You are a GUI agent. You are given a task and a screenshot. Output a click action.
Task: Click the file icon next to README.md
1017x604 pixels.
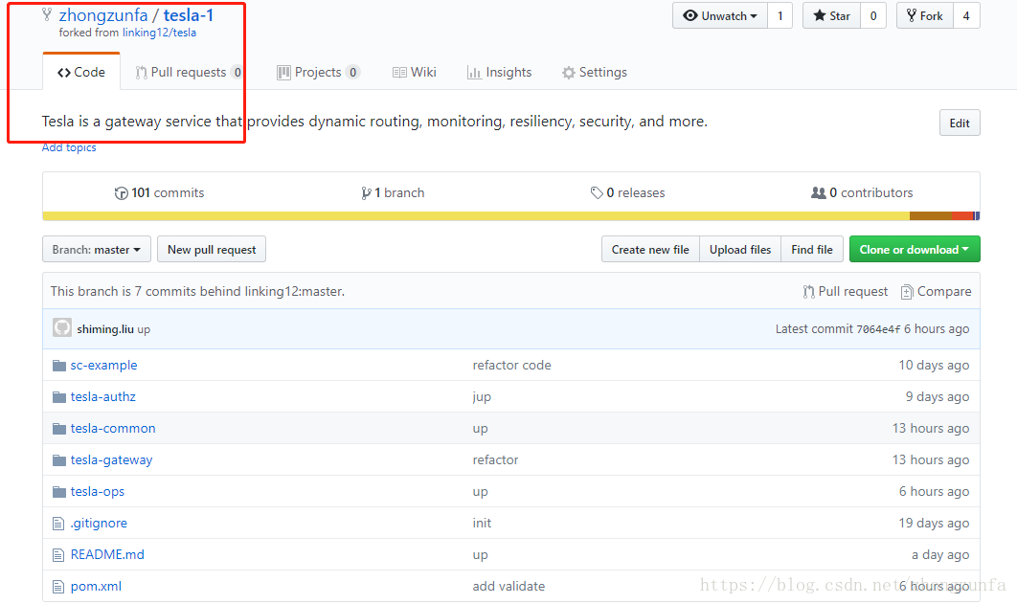pyautogui.click(x=58, y=555)
